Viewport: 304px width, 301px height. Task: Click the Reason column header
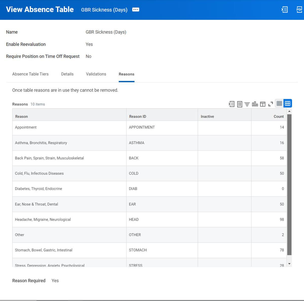tap(69, 115)
